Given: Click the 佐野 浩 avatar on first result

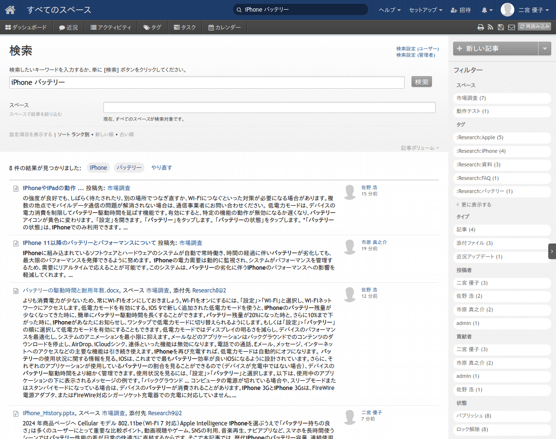Looking at the screenshot, I should click(x=349, y=192).
